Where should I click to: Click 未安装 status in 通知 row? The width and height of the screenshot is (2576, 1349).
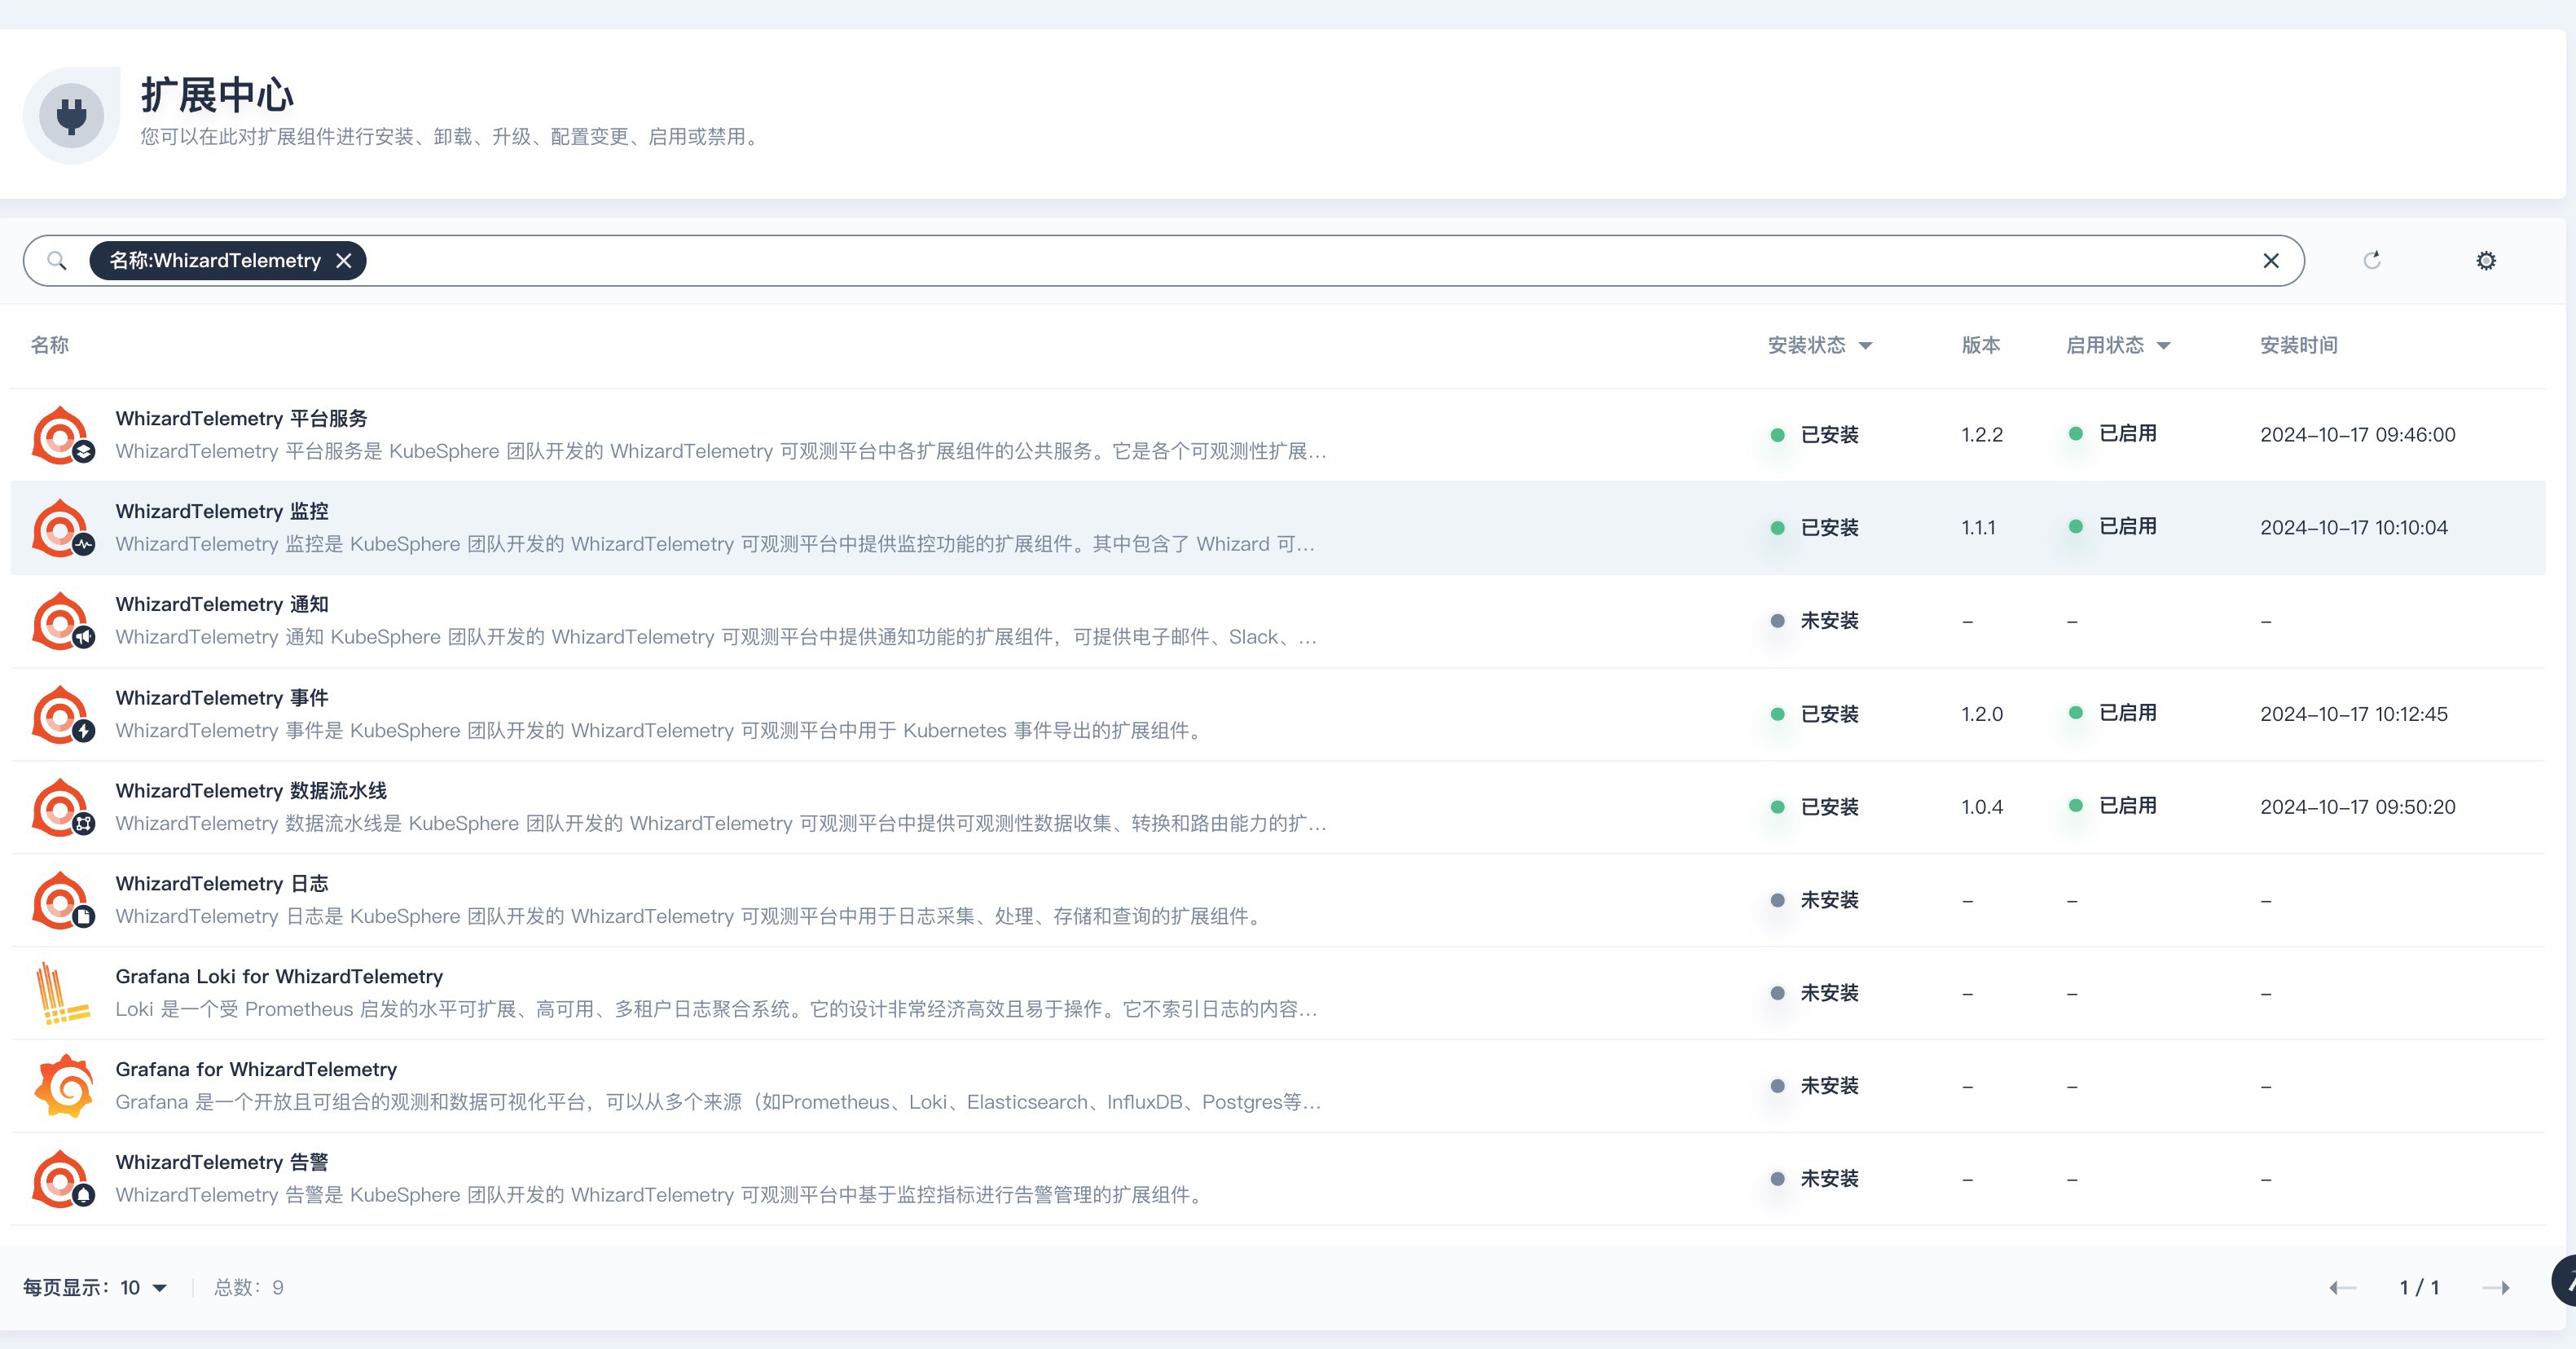coord(1814,621)
